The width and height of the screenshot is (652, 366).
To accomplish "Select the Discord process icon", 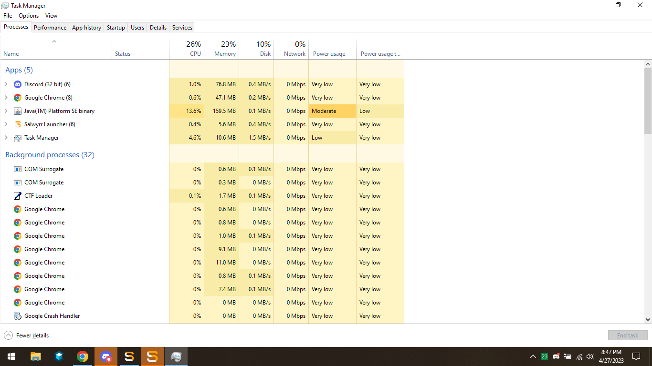I will tap(18, 84).
